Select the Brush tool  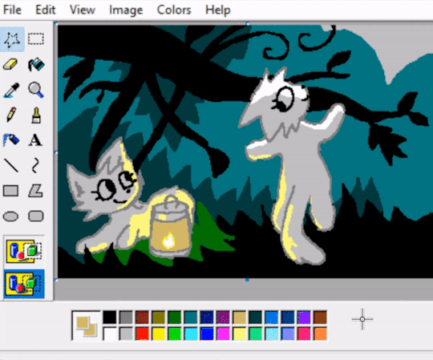[x=36, y=115]
